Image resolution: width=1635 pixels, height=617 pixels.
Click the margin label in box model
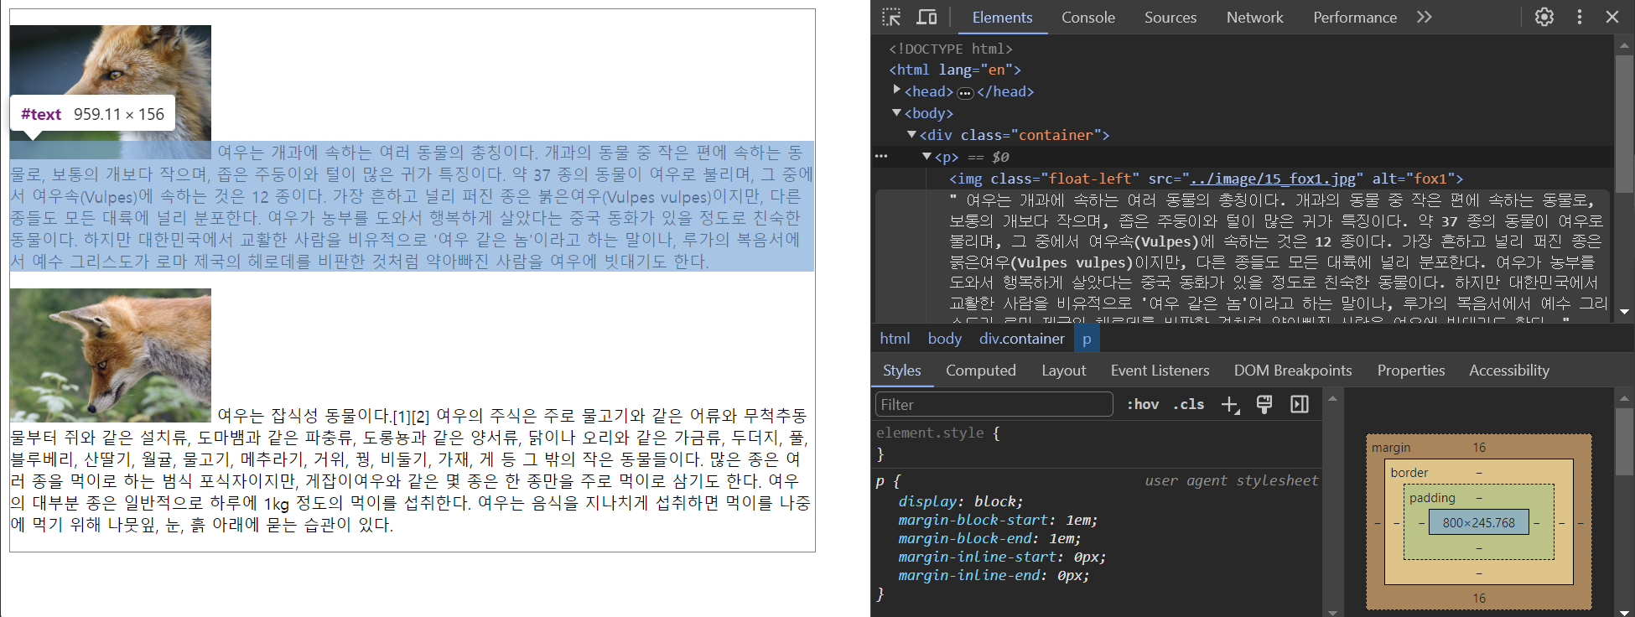pyautogui.click(x=1391, y=448)
